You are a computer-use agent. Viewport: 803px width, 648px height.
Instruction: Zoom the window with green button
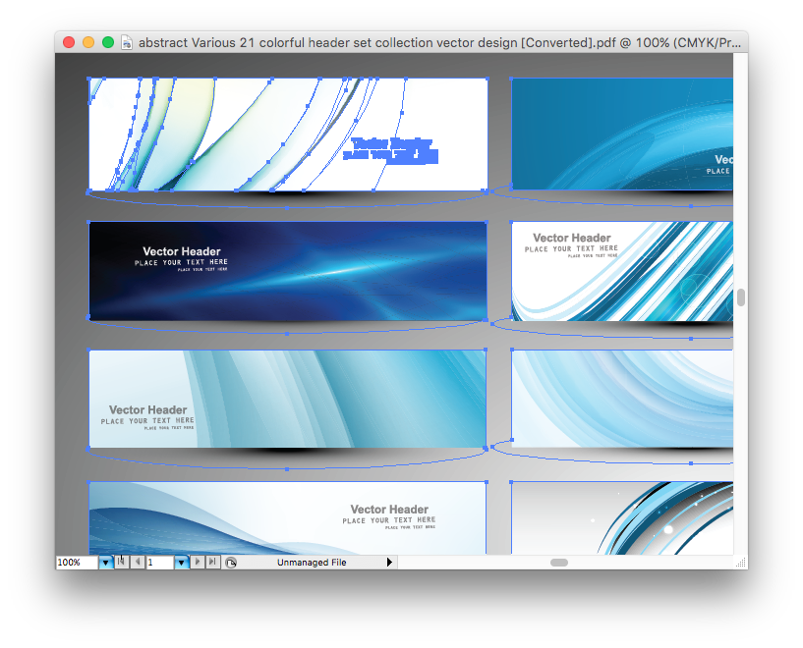107,42
